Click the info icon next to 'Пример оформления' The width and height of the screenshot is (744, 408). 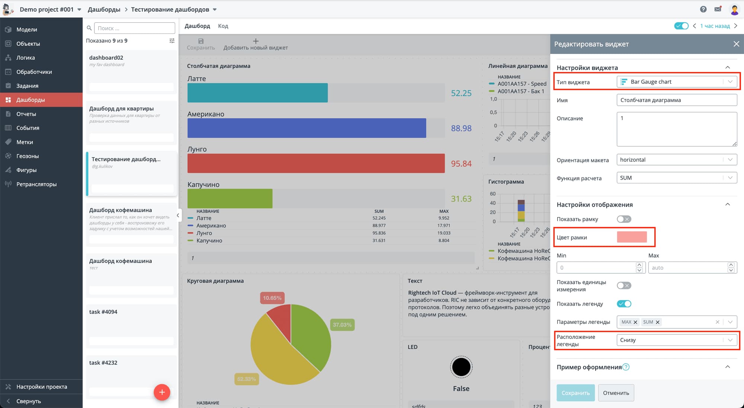coord(626,367)
